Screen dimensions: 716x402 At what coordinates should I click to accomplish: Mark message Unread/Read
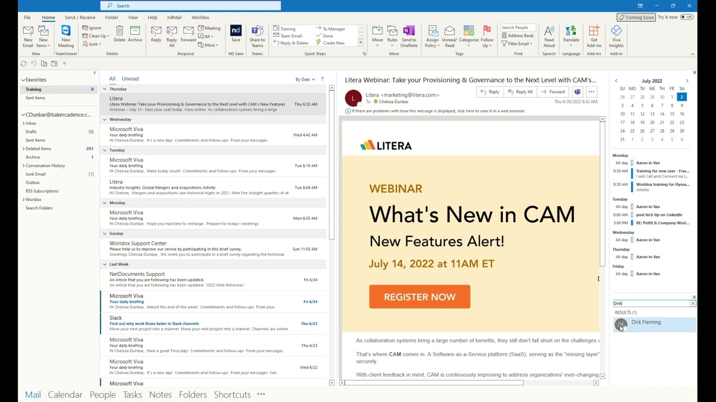pos(449,36)
